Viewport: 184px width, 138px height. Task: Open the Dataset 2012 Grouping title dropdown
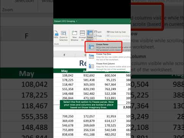tap(77, 21)
